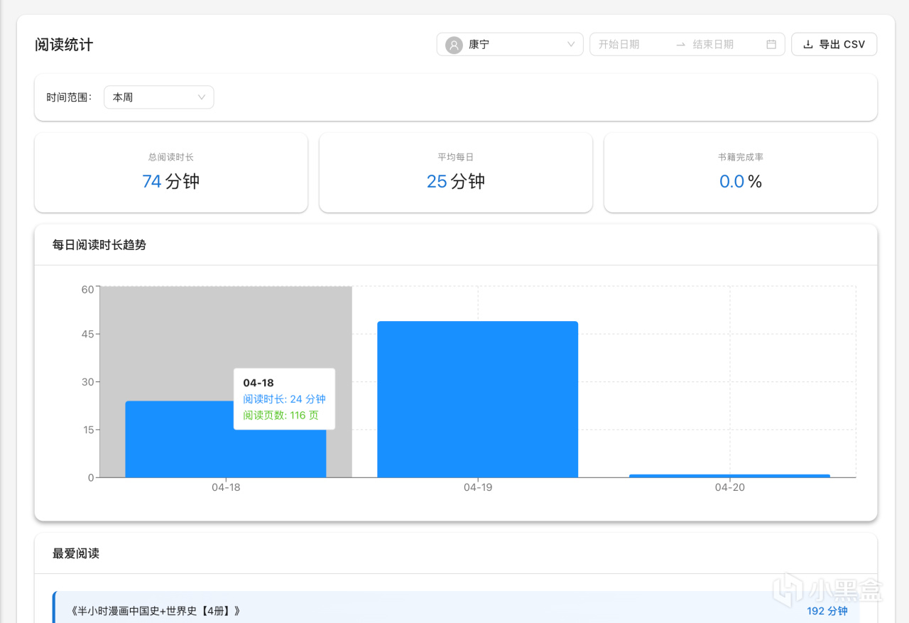Click the 开始日期 start date field
Viewport: 909px width, 623px height.
(x=631, y=44)
